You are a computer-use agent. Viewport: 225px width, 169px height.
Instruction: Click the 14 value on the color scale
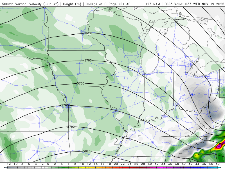pos(96,164)
